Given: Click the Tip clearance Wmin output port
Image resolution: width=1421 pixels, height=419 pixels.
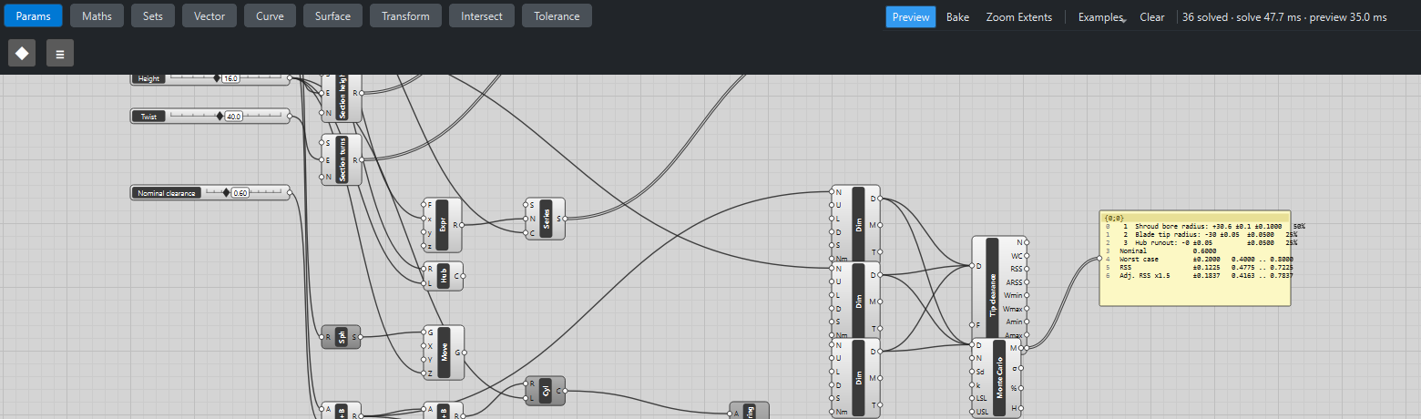Looking at the screenshot, I should (1027, 295).
